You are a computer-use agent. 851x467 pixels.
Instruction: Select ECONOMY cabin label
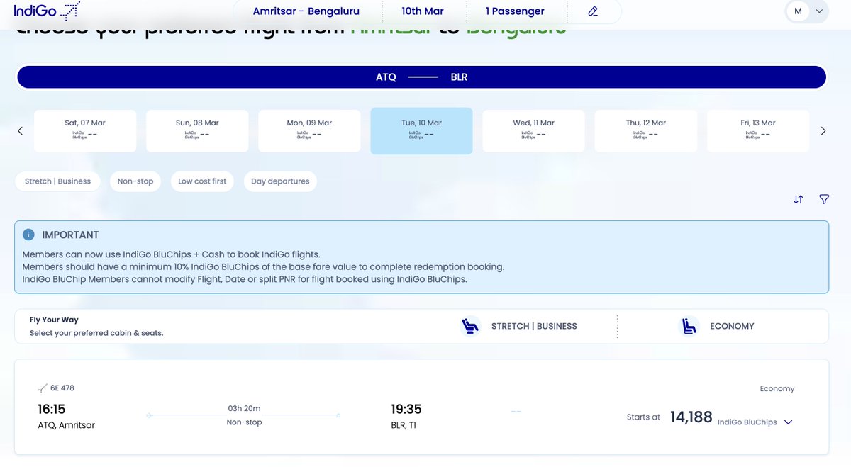point(732,327)
